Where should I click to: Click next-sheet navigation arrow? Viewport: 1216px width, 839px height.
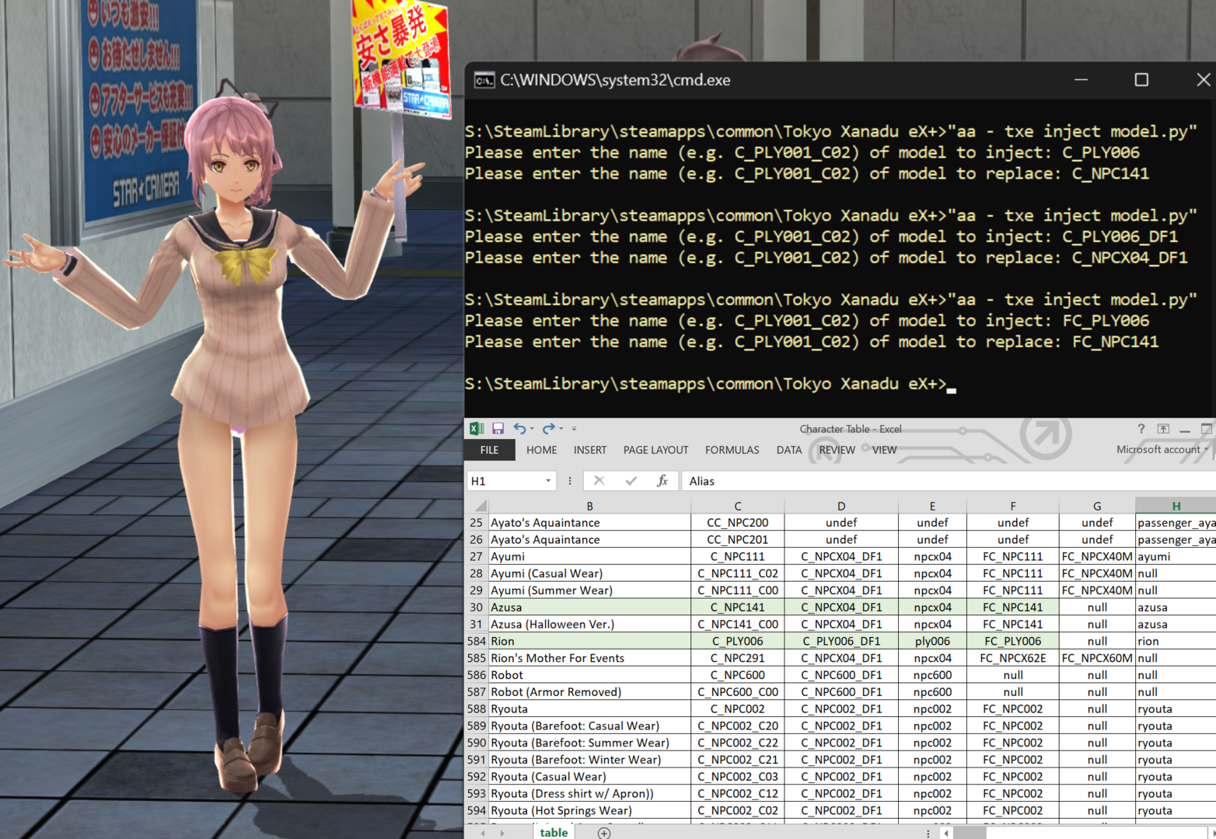pos(503,833)
